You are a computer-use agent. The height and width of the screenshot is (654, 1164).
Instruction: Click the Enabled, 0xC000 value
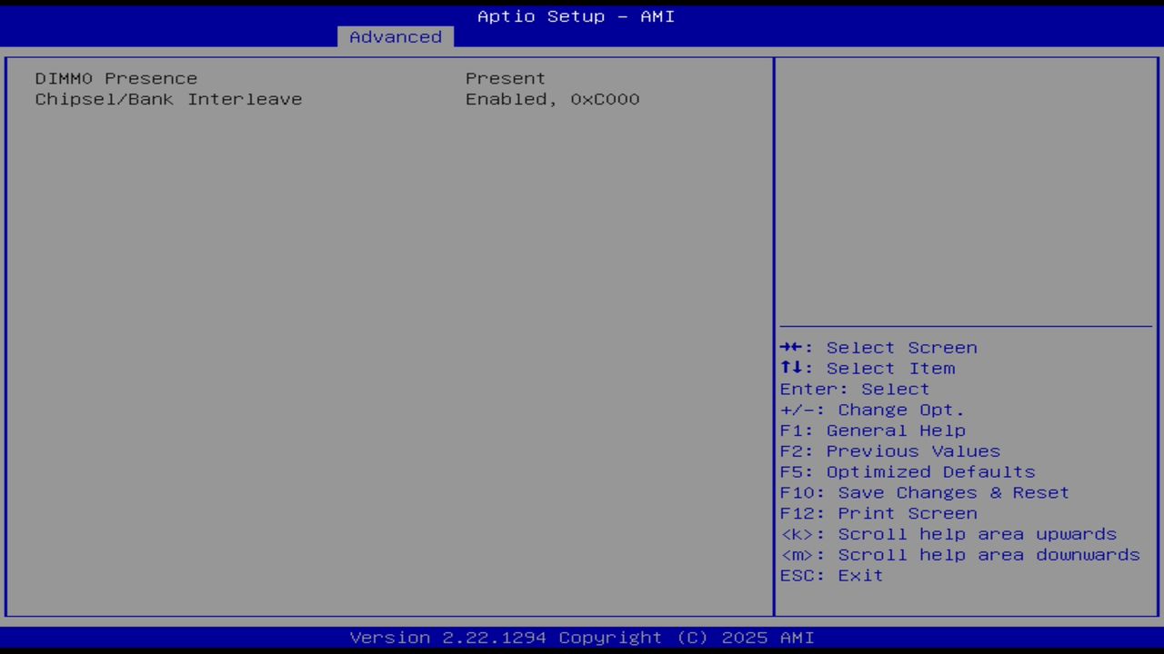552,99
